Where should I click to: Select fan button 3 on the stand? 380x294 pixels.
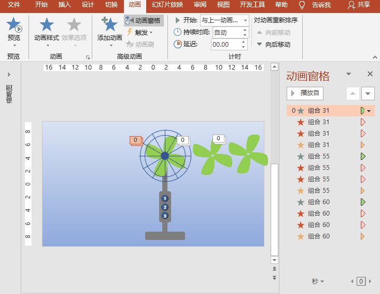tap(165, 216)
